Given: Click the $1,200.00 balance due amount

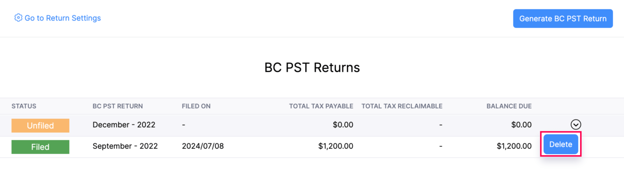Looking at the screenshot, I should tap(514, 146).
